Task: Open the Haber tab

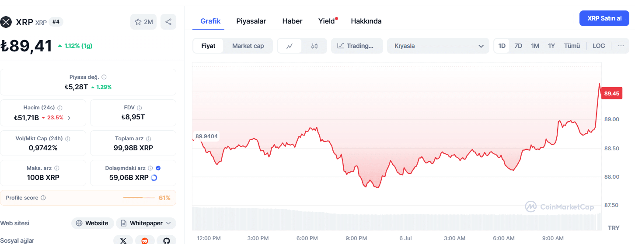Action: [x=292, y=21]
